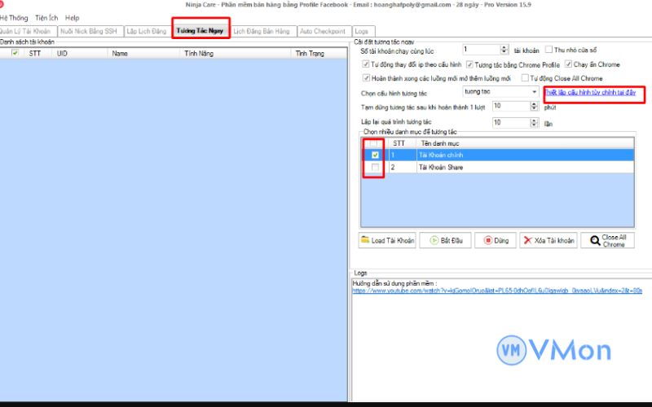Toggle the select-all checkbox in account list header
This screenshot has height=407, width=652.
point(15,53)
